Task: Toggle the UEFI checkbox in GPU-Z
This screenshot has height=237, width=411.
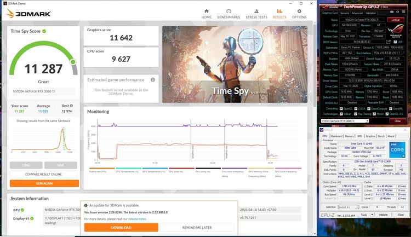Action: [395, 42]
